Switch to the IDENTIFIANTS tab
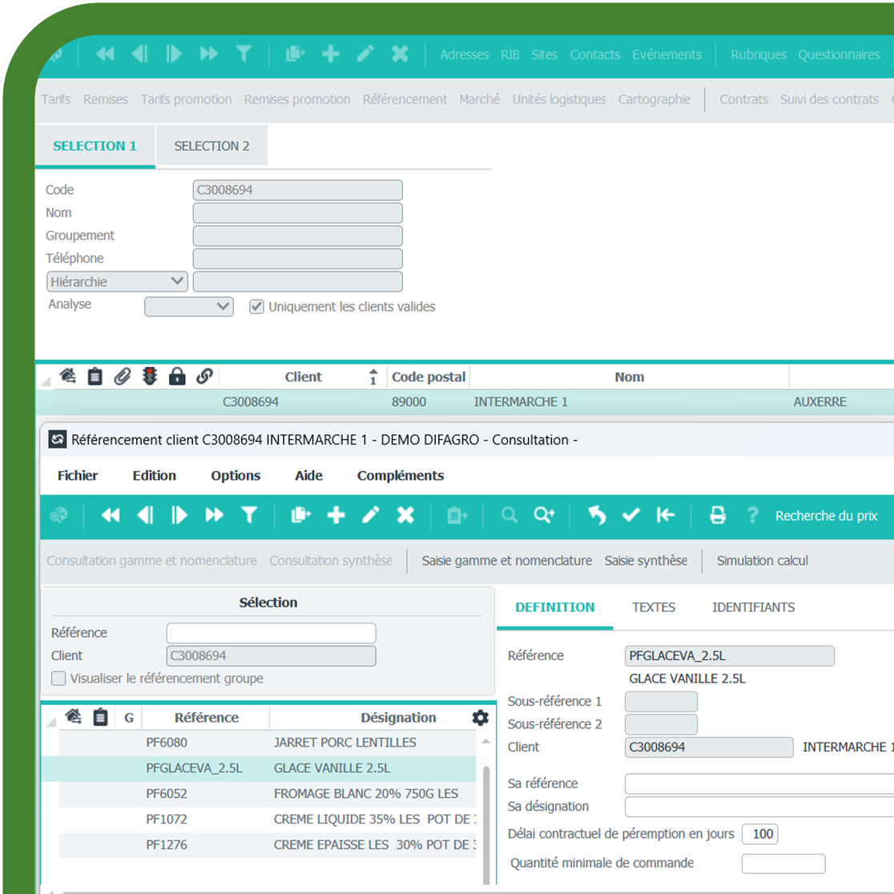Image resolution: width=894 pixels, height=894 pixels. pyautogui.click(x=753, y=607)
